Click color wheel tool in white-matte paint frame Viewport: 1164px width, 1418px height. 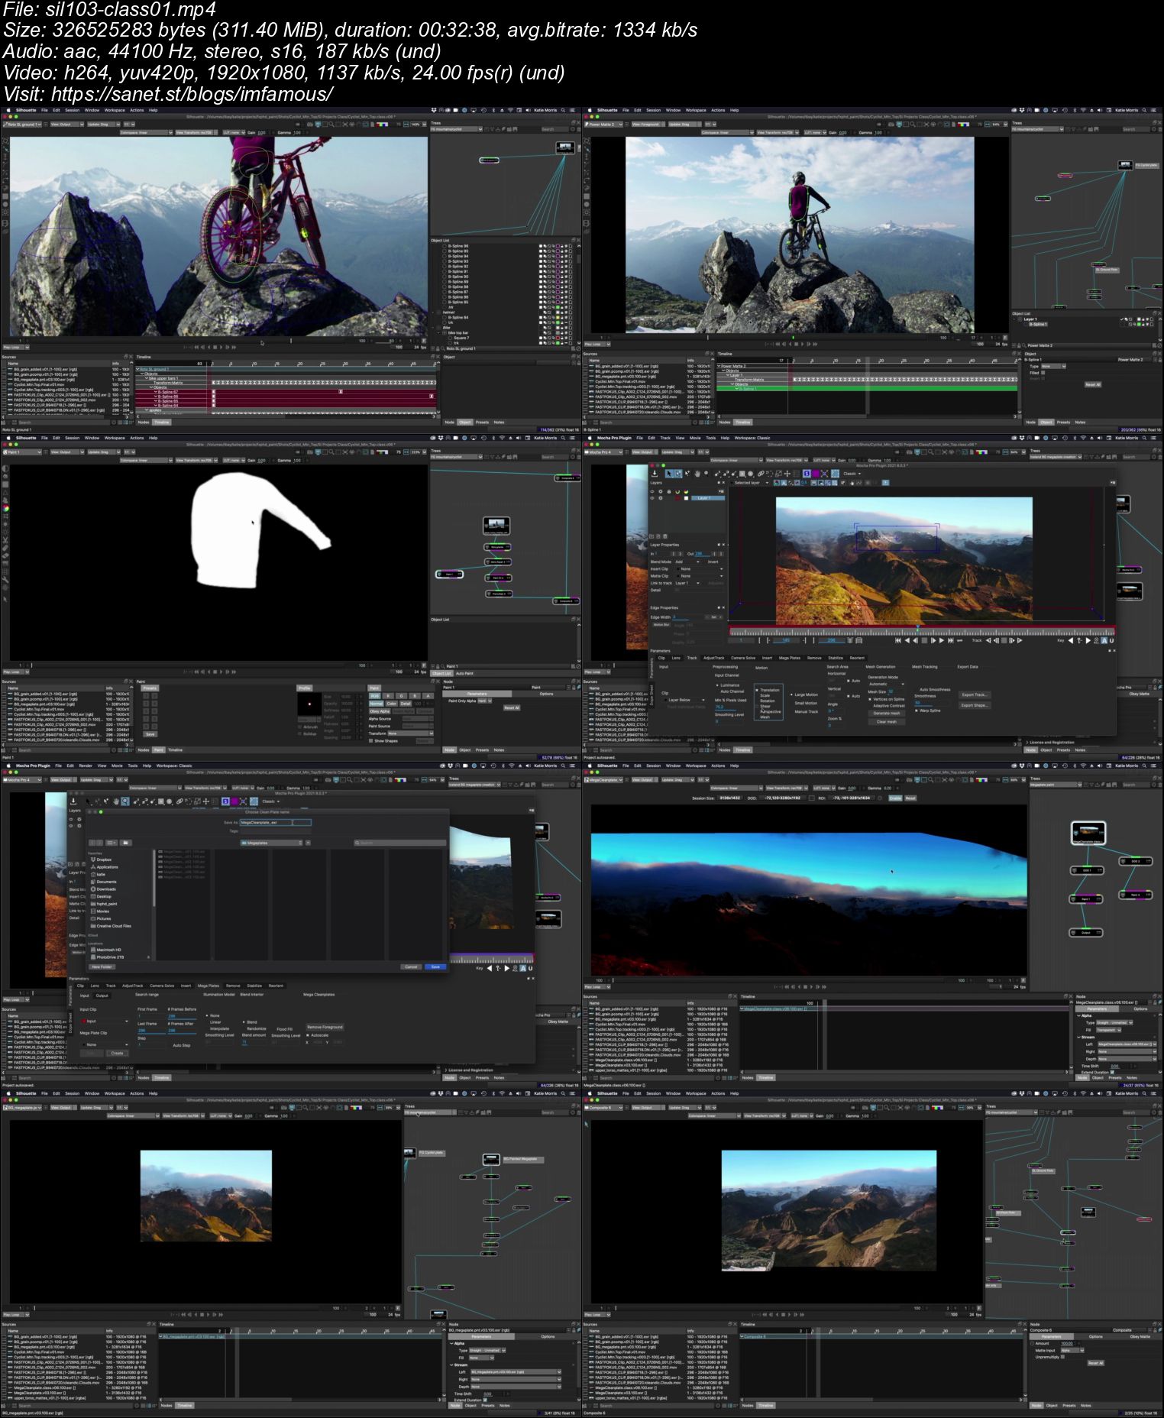click(5, 507)
